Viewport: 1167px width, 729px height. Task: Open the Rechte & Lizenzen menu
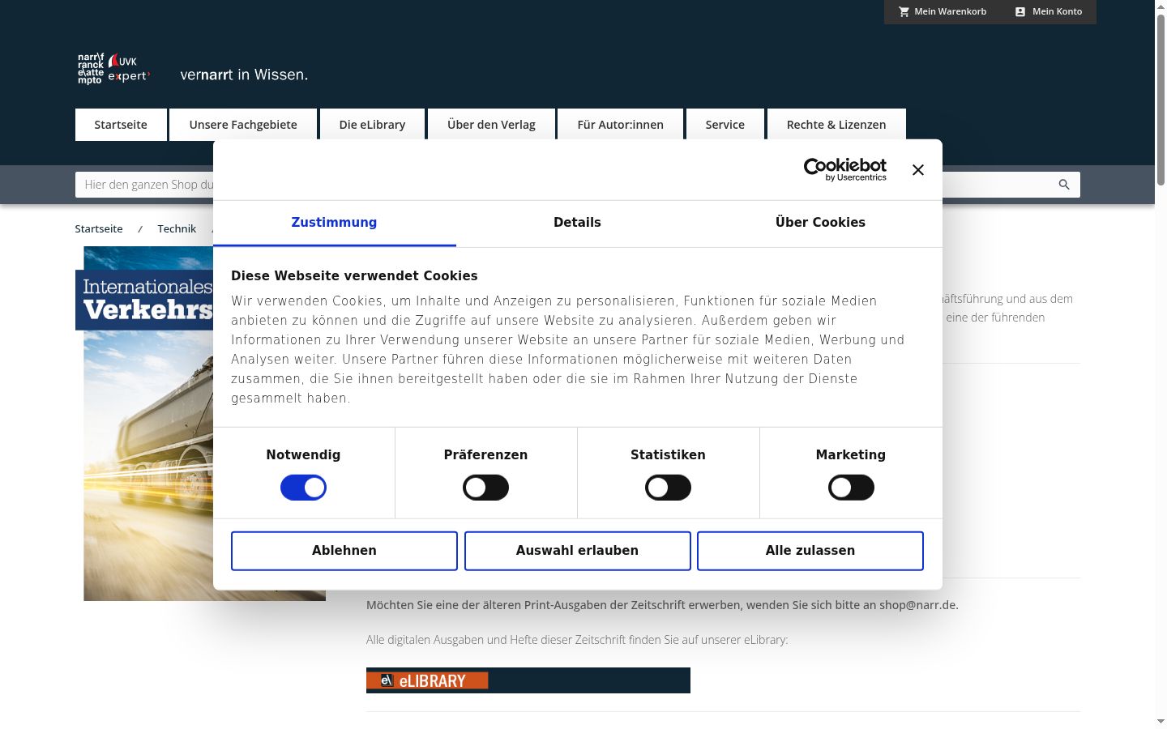(x=836, y=125)
